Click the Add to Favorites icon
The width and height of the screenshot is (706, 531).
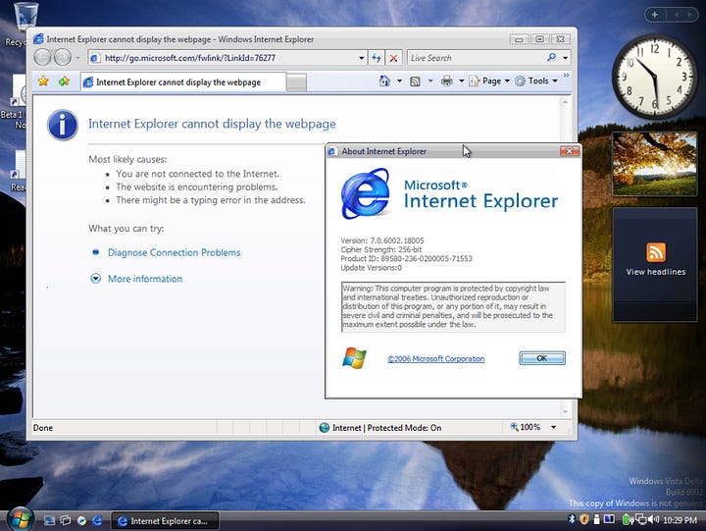coord(64,81)
